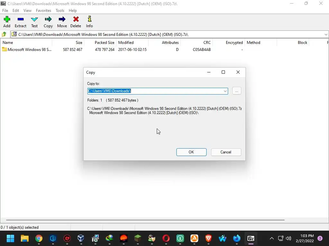The height and width of the screenshot is (246, 329).
Task: Click the horizontal scrollbar of file list
Action: pos(145,220)
